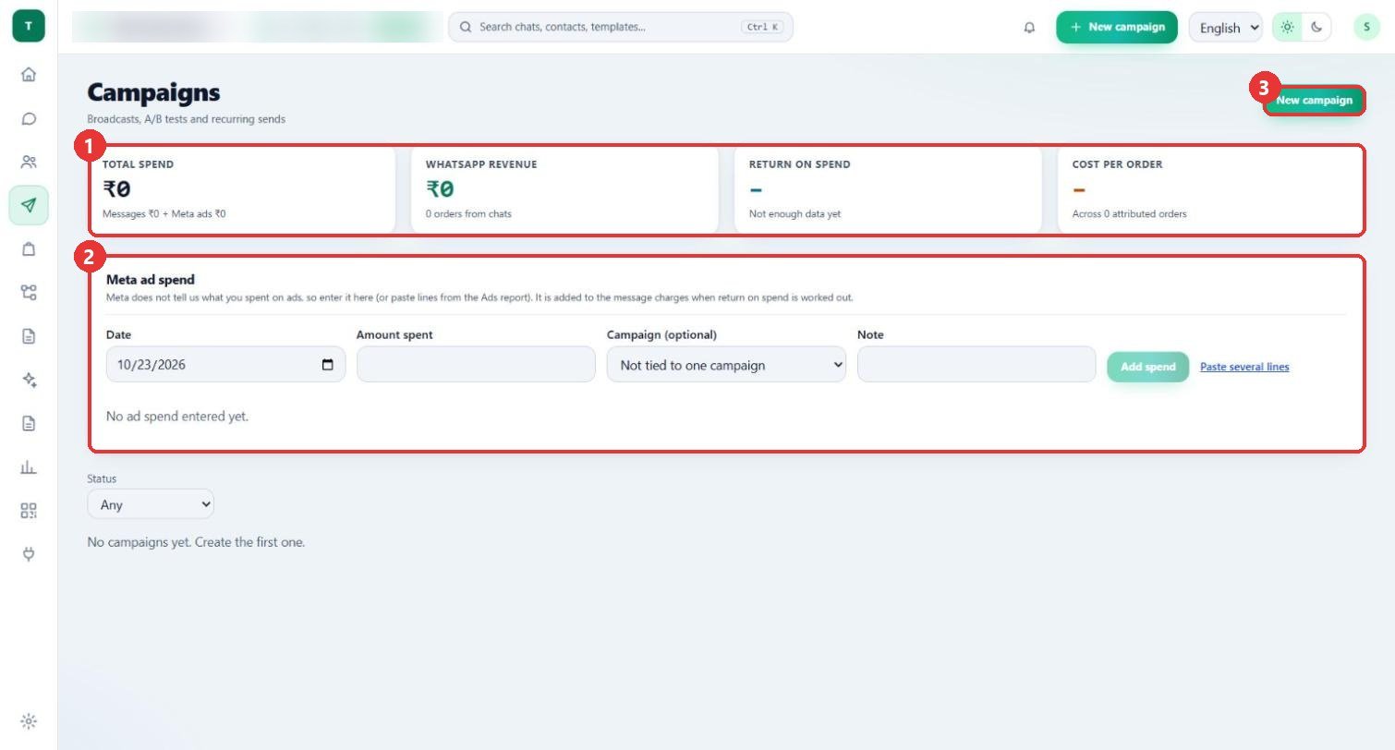
Task: Open the bar chart analytics icon
Action: pyautogui.click(x=29, y=466)
